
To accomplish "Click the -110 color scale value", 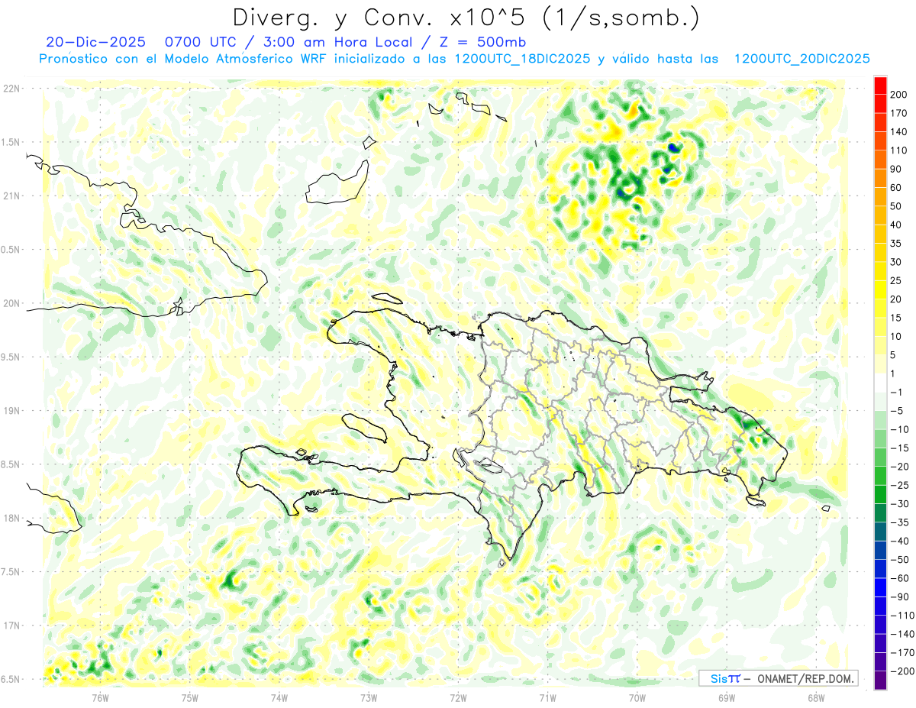I will [x=901, y=616].
